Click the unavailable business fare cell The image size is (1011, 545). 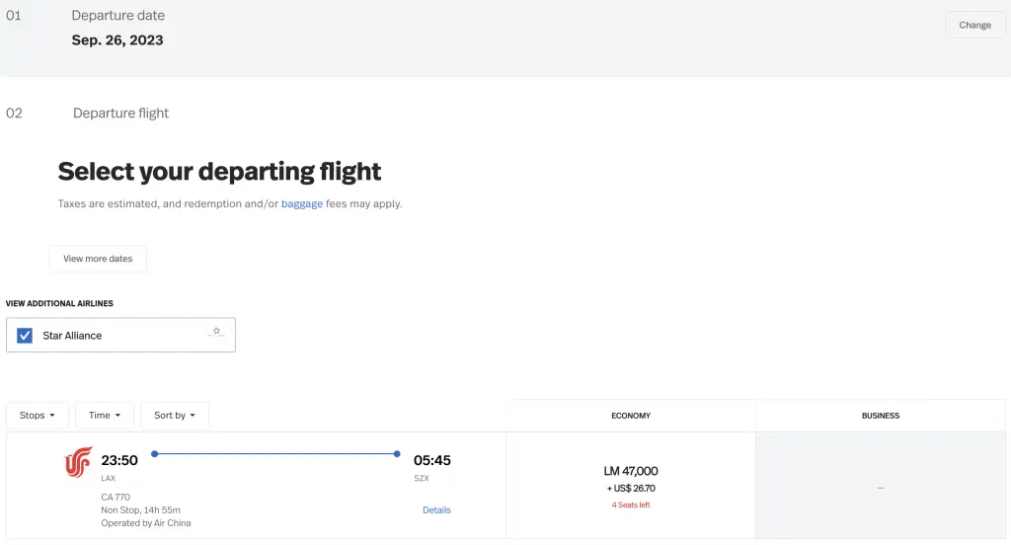click(880, 486)
